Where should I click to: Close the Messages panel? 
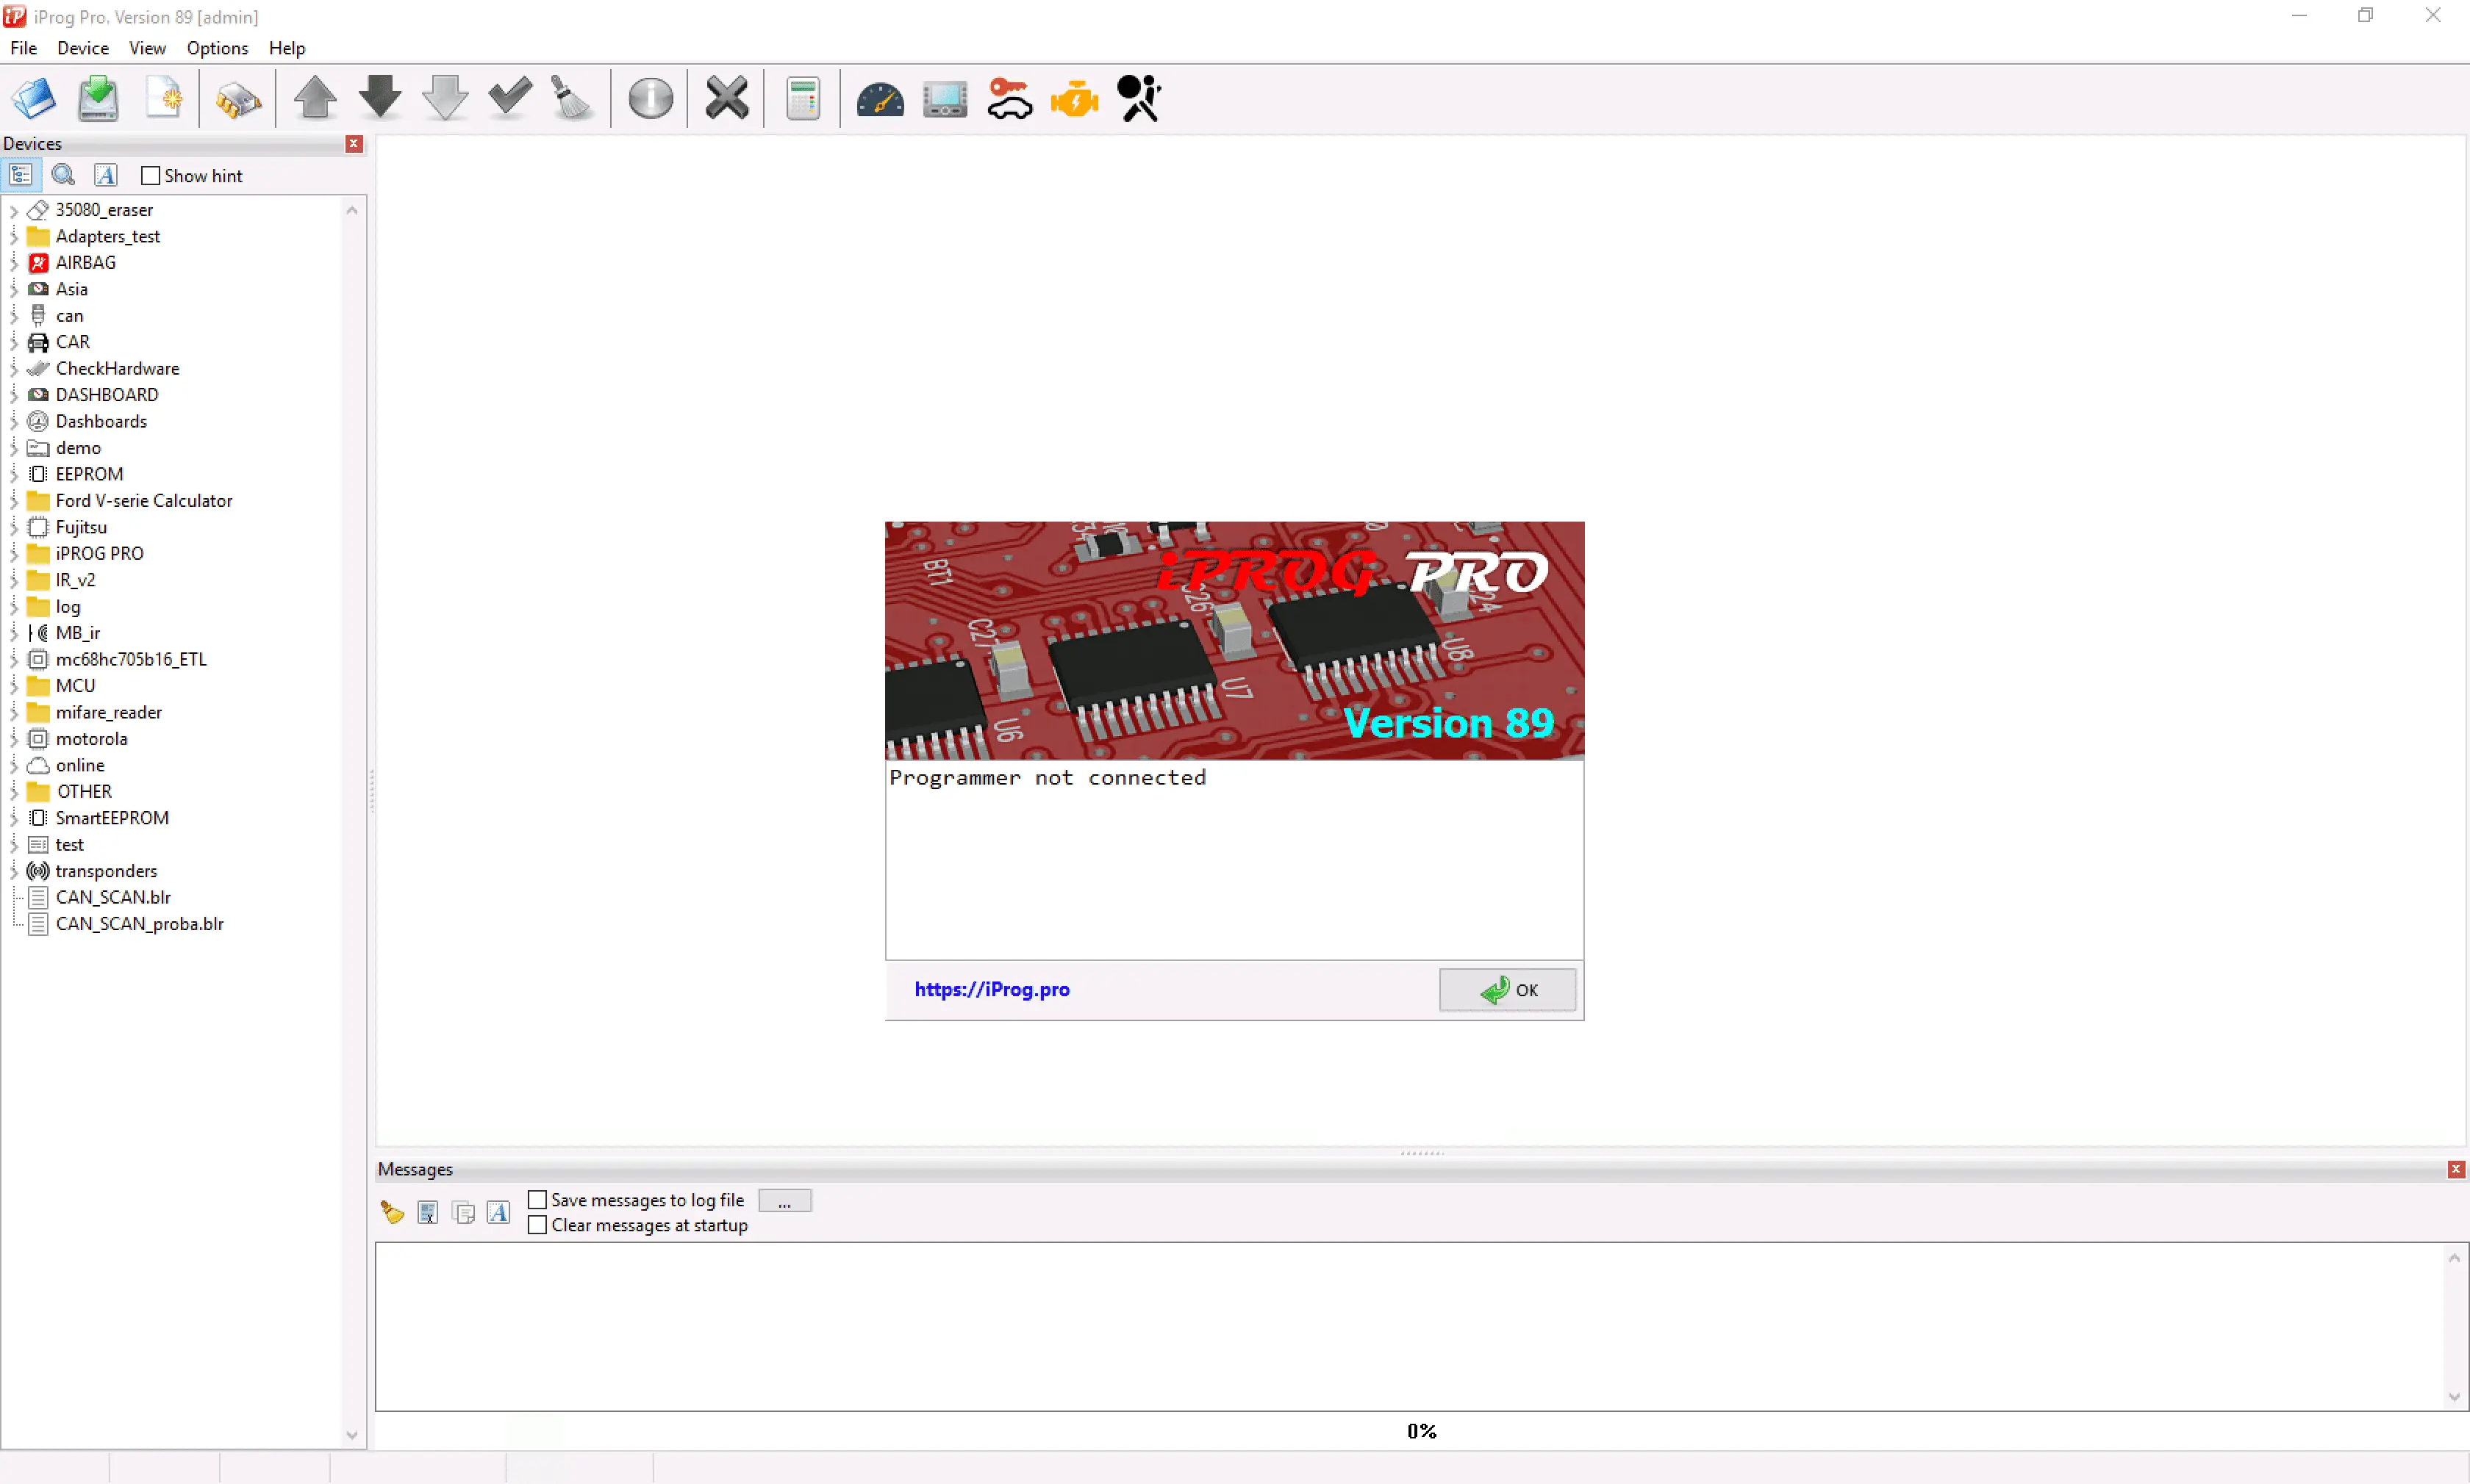click(x=2456, y=1170)
